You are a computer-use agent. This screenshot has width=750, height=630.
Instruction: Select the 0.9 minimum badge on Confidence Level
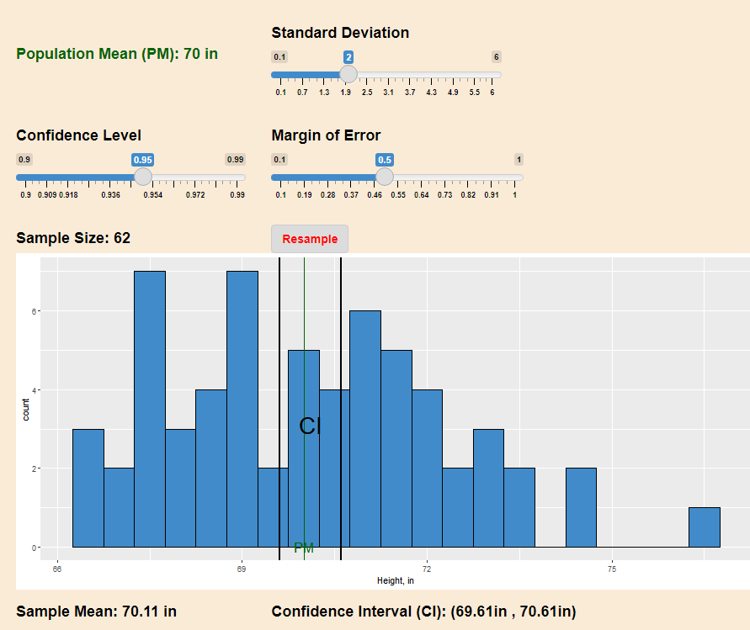23,159
